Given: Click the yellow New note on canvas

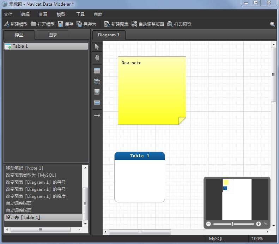Looking at the screenshot, I should tap(152, 91).
